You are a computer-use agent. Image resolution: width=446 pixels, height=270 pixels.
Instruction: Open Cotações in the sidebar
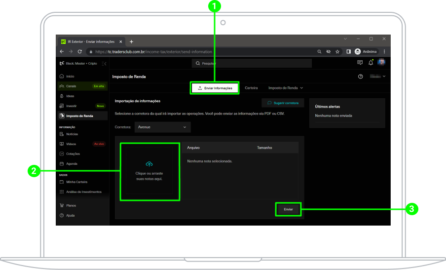pos(82,154)
